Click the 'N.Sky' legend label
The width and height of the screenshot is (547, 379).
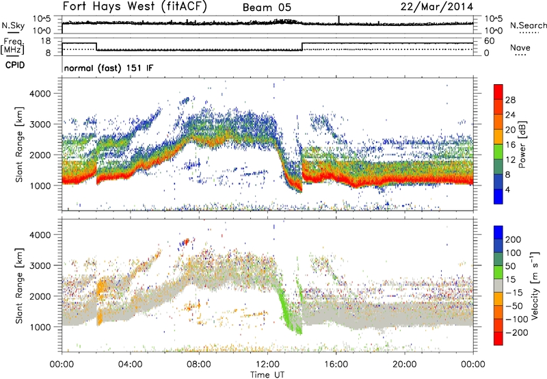[x=13, y=25]
